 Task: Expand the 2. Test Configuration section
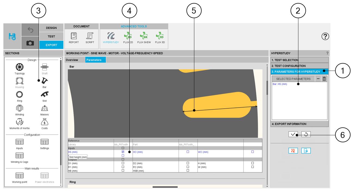pos(299,66)
